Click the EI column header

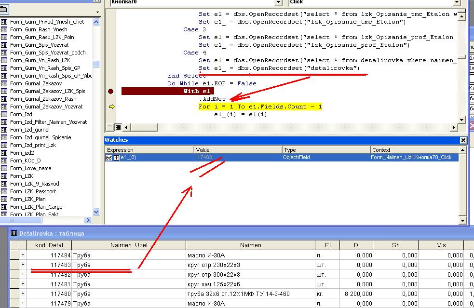(328, 245)
